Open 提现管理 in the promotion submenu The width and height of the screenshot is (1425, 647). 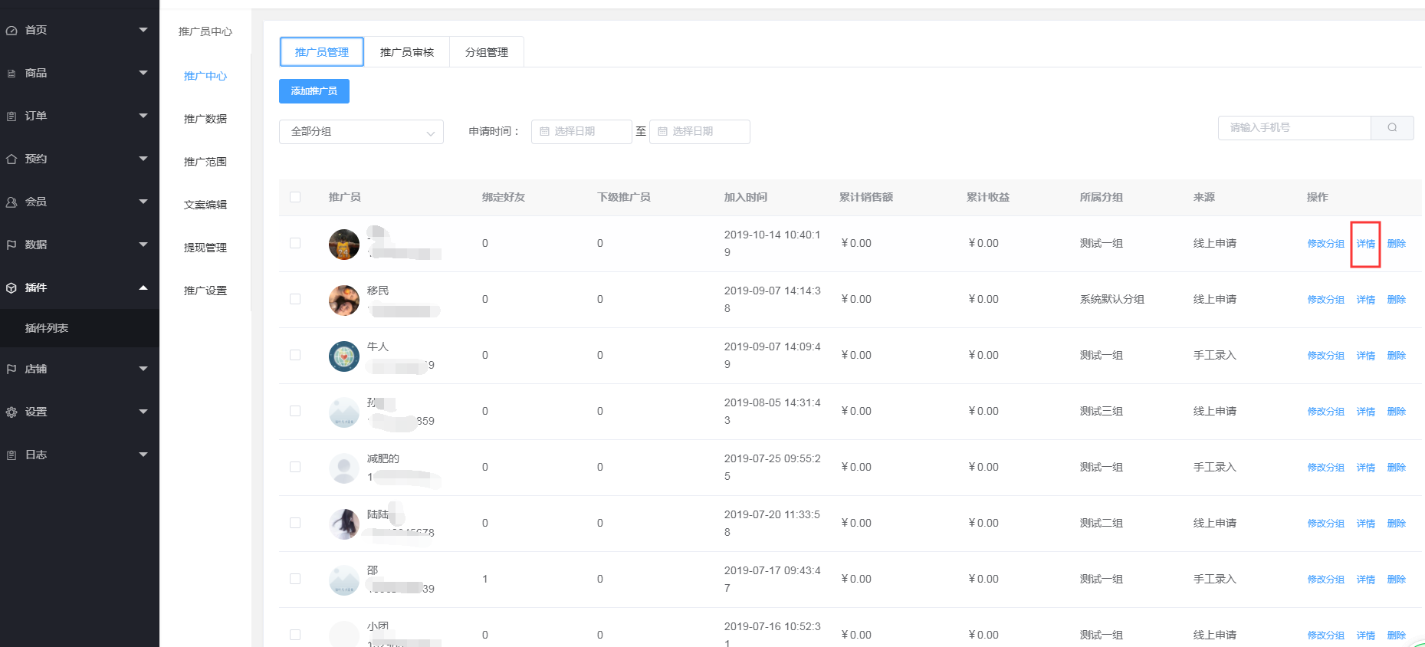point(205,248)
